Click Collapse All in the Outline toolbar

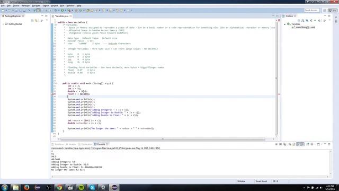[299, 21]
